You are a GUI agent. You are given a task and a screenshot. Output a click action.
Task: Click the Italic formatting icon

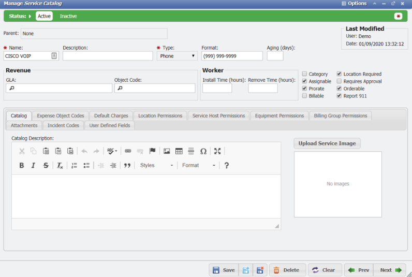tap(34, 166)
